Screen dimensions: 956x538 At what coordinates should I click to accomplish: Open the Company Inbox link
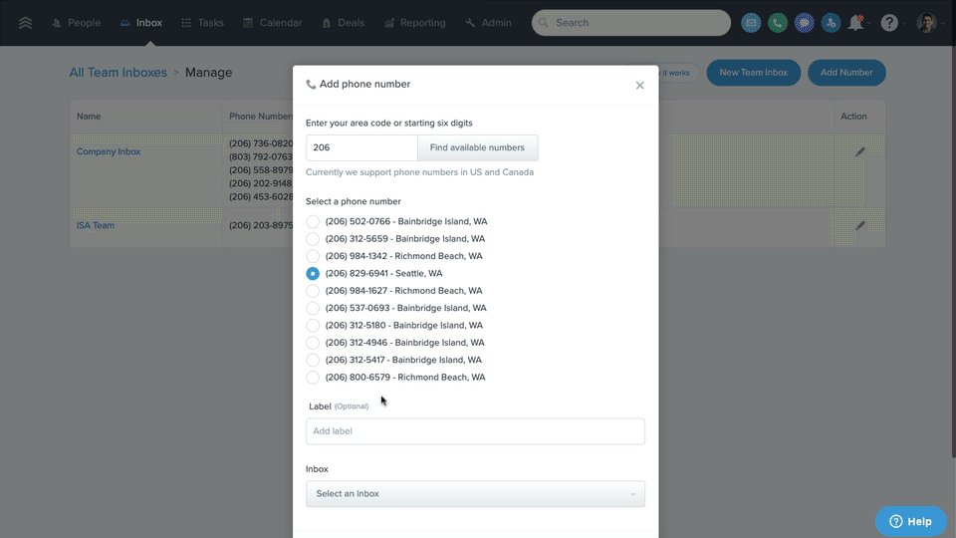point(109,151)
